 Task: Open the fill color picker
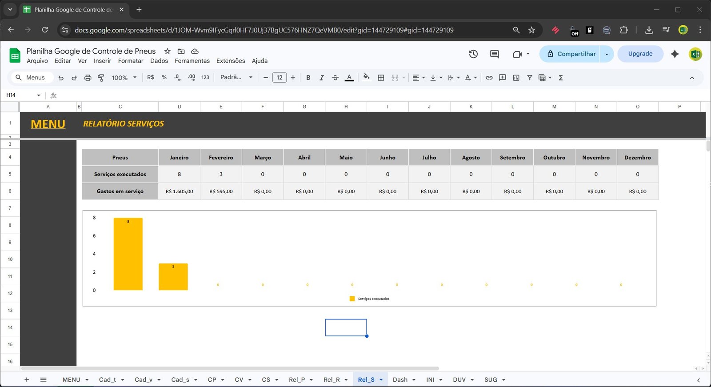pyautogui.click(x=366, y=78)
